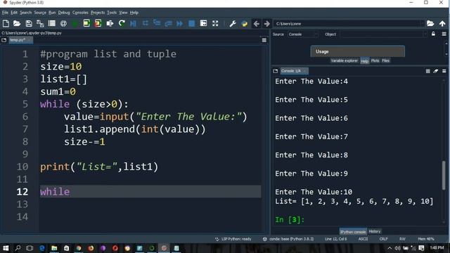Toggle the Help pane lock icon
This screenshot has height=253, width=450.
tap(433, 34)
